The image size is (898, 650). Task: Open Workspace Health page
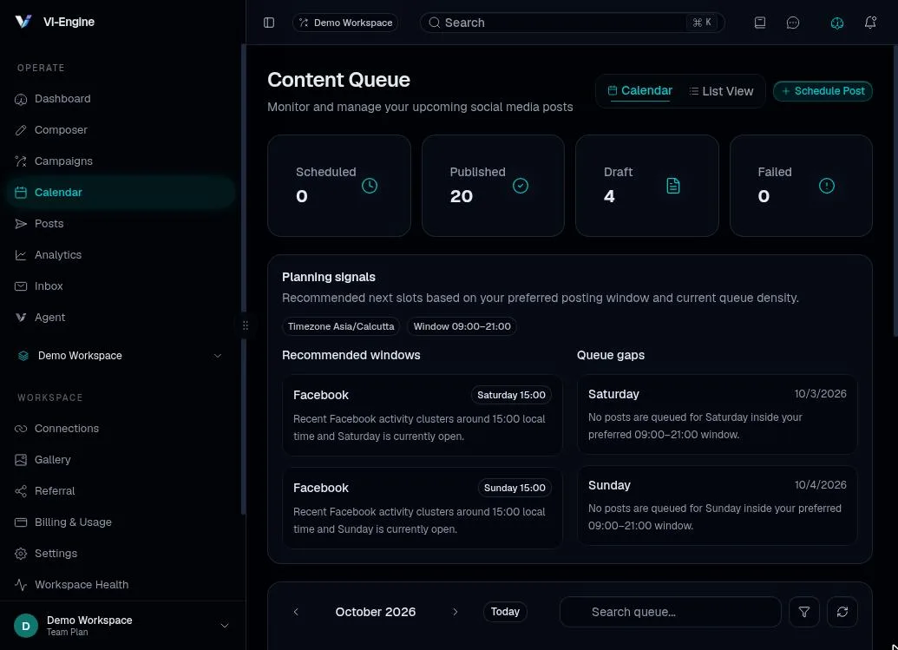(121, 585)
